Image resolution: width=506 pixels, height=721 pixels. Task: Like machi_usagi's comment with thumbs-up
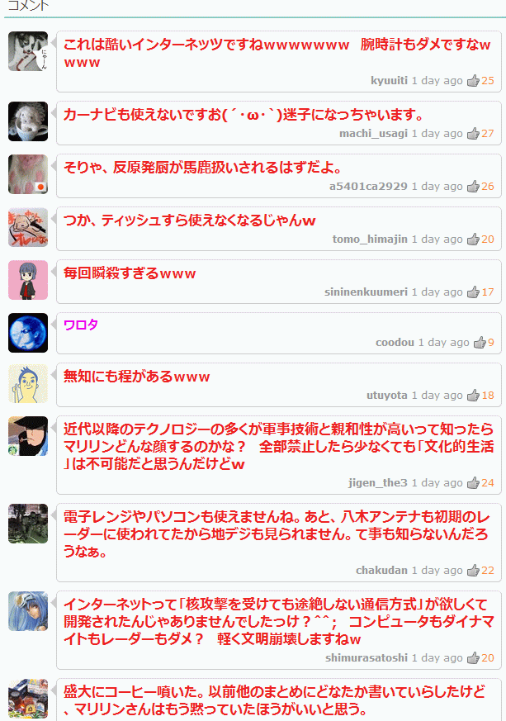pyautogui.click(x=473, y=134)
